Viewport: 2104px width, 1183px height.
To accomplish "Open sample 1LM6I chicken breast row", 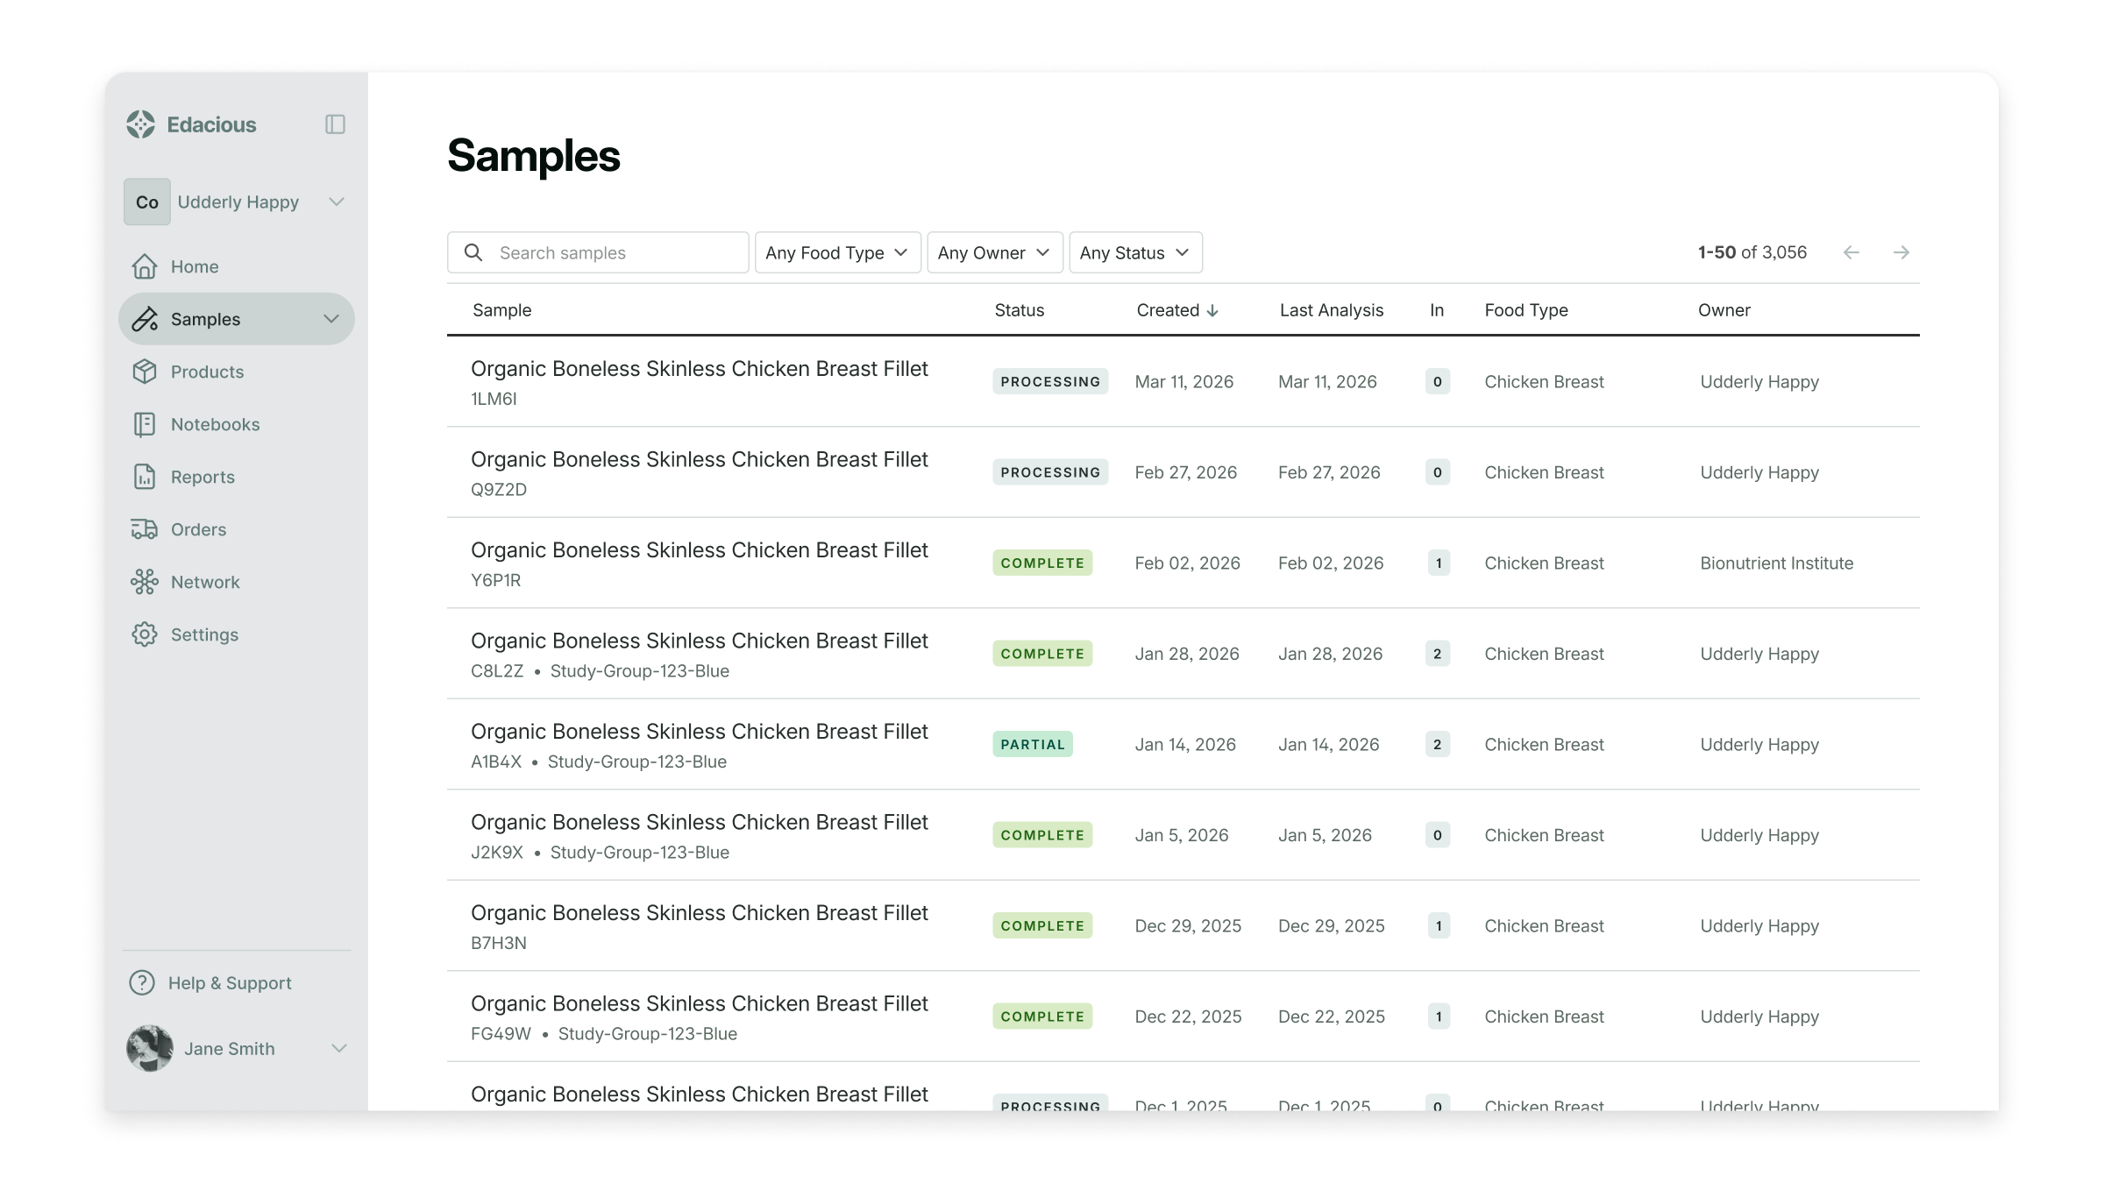I will click(x=699, y=369).
